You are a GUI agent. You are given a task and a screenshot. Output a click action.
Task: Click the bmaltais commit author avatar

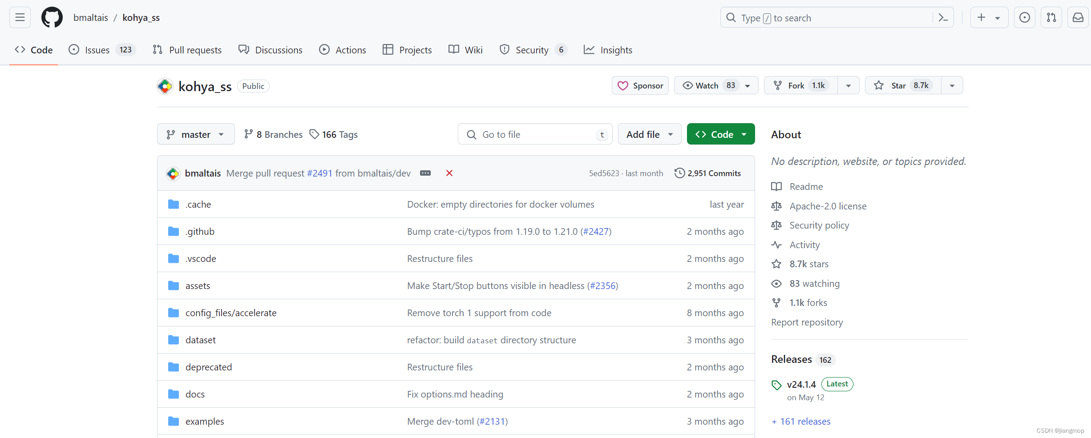tap(173, 173)
